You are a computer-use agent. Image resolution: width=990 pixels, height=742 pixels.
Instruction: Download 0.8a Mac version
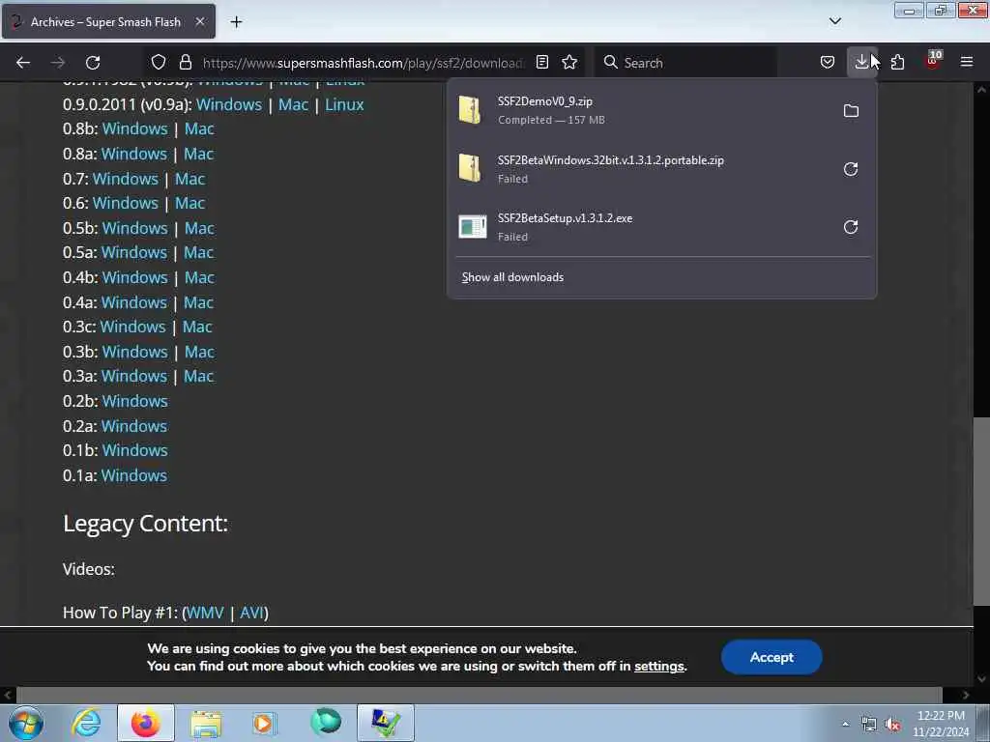pyautogui.click(x=198, y=154)
